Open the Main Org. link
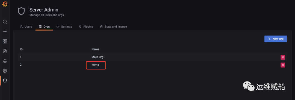Screen dimensions: 295x100 coord(98,57)
